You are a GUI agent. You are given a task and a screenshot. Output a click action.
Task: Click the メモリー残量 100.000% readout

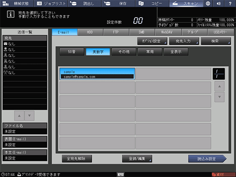point(216,20)
